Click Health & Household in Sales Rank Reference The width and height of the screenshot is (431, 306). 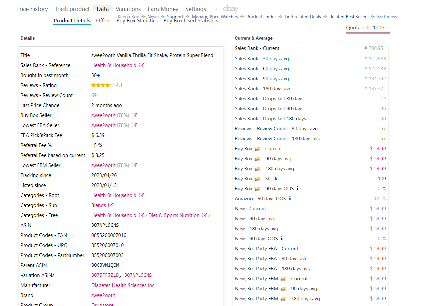coord(114,65)
